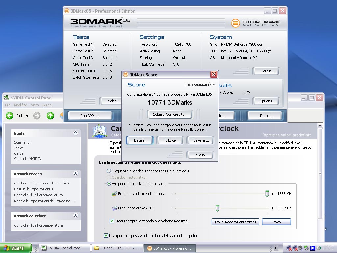The image size is (337, 253).
Task: Click the blue tray icon beside the clock
Action: pyautogui.click(x=313, y=248)
